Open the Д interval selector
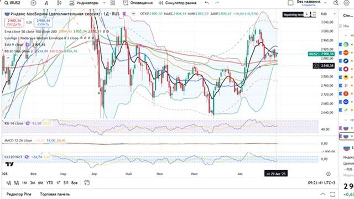 [x=46, y=3]
